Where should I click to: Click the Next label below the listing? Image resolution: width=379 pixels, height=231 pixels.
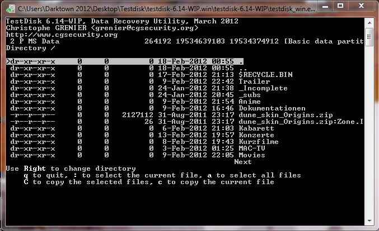coord(243,161)
